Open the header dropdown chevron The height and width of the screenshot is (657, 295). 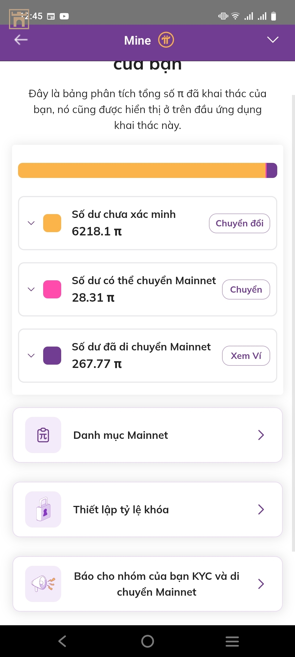(x=273, y=40)
